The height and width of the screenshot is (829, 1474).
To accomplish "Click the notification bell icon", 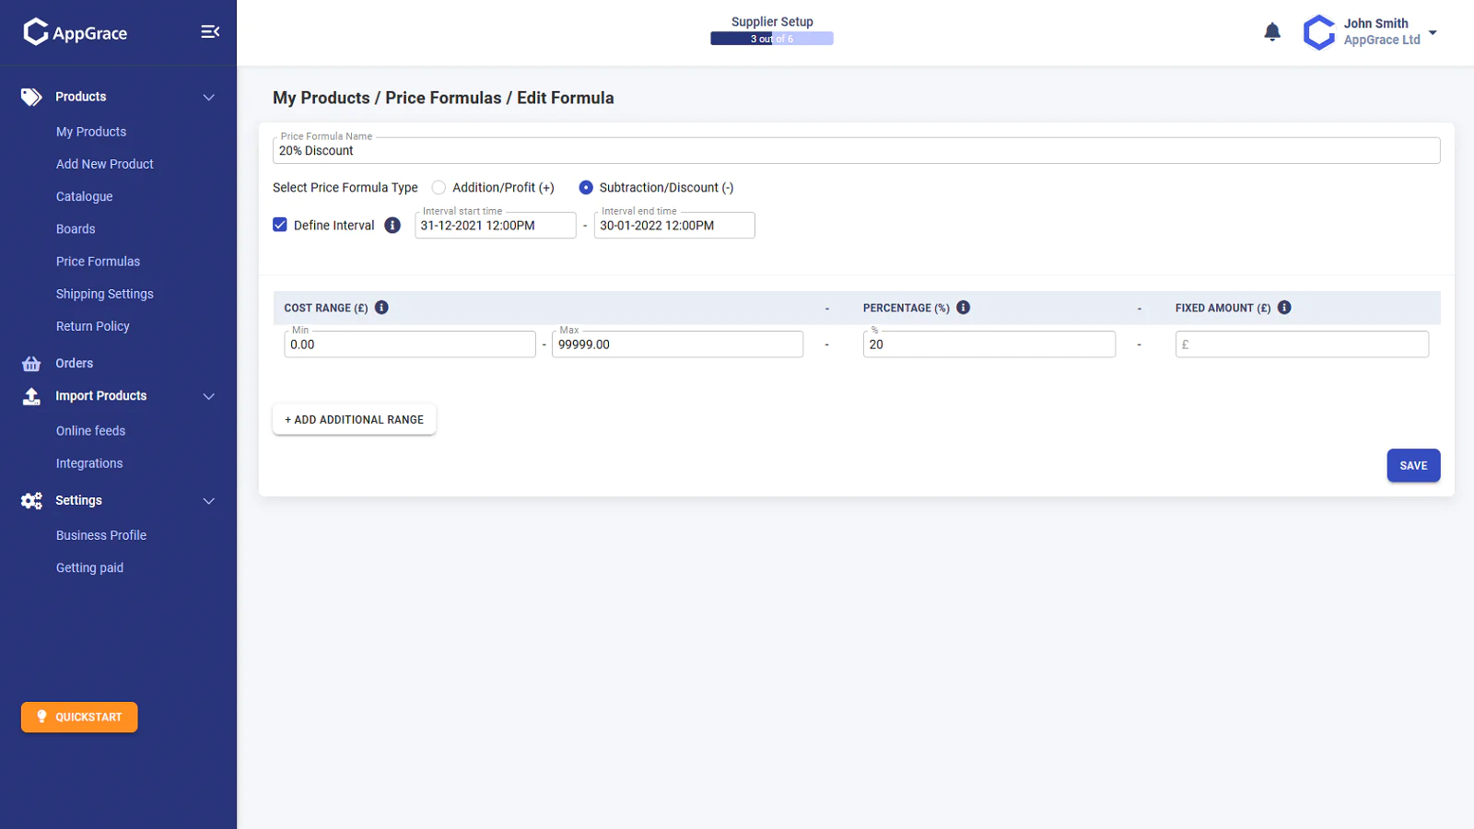I will [1272, 32].
